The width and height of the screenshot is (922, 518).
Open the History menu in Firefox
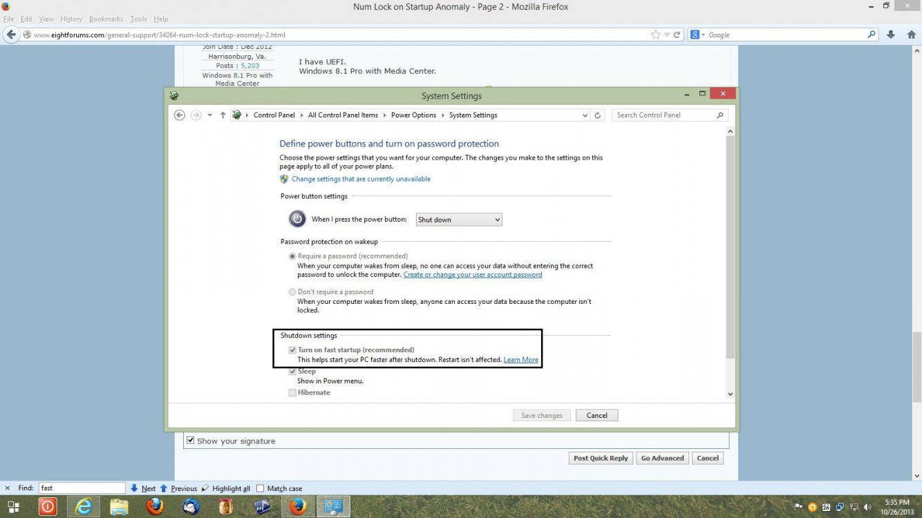click(x=70, y=19)
